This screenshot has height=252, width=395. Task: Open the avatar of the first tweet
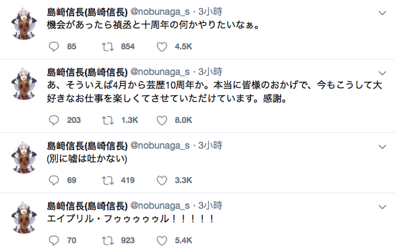pos(24,23)
